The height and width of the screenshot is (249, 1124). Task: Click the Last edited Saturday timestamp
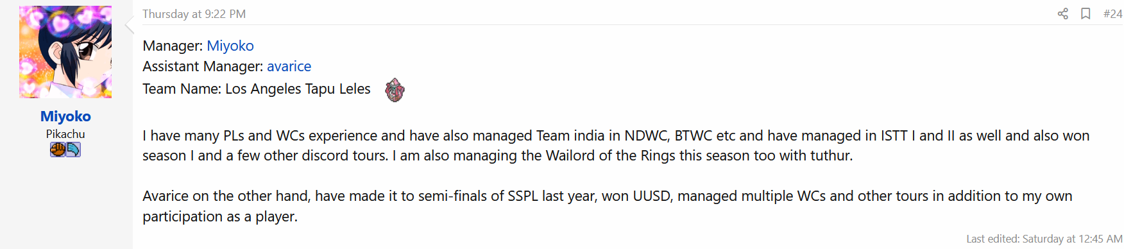(x=1044, y=239)
